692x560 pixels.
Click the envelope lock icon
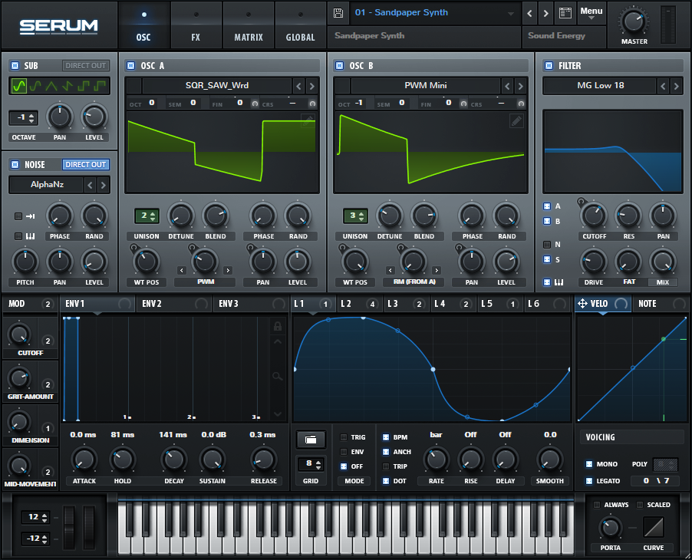[x=278, y=326]
